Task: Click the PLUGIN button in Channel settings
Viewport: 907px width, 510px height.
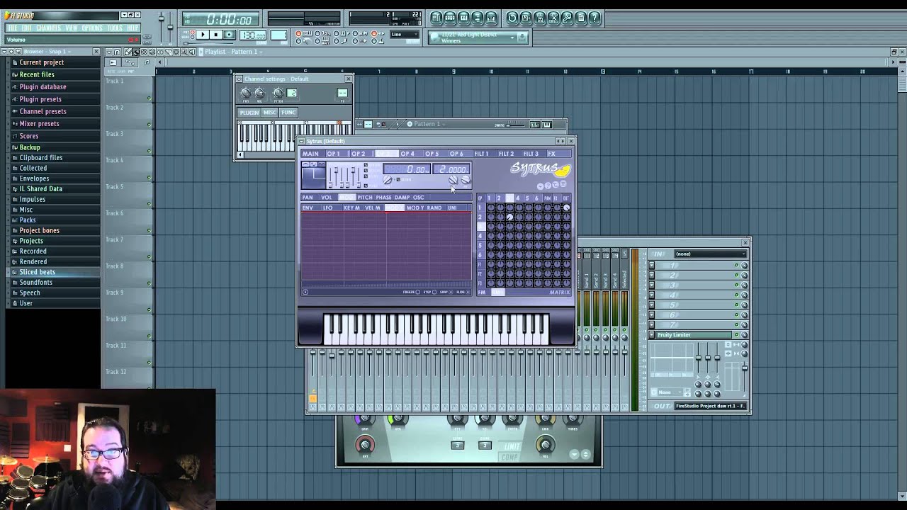Action: pos(249,113)
